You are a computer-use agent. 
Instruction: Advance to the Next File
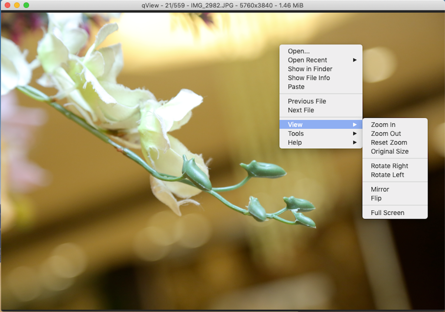tap(301, 110)
